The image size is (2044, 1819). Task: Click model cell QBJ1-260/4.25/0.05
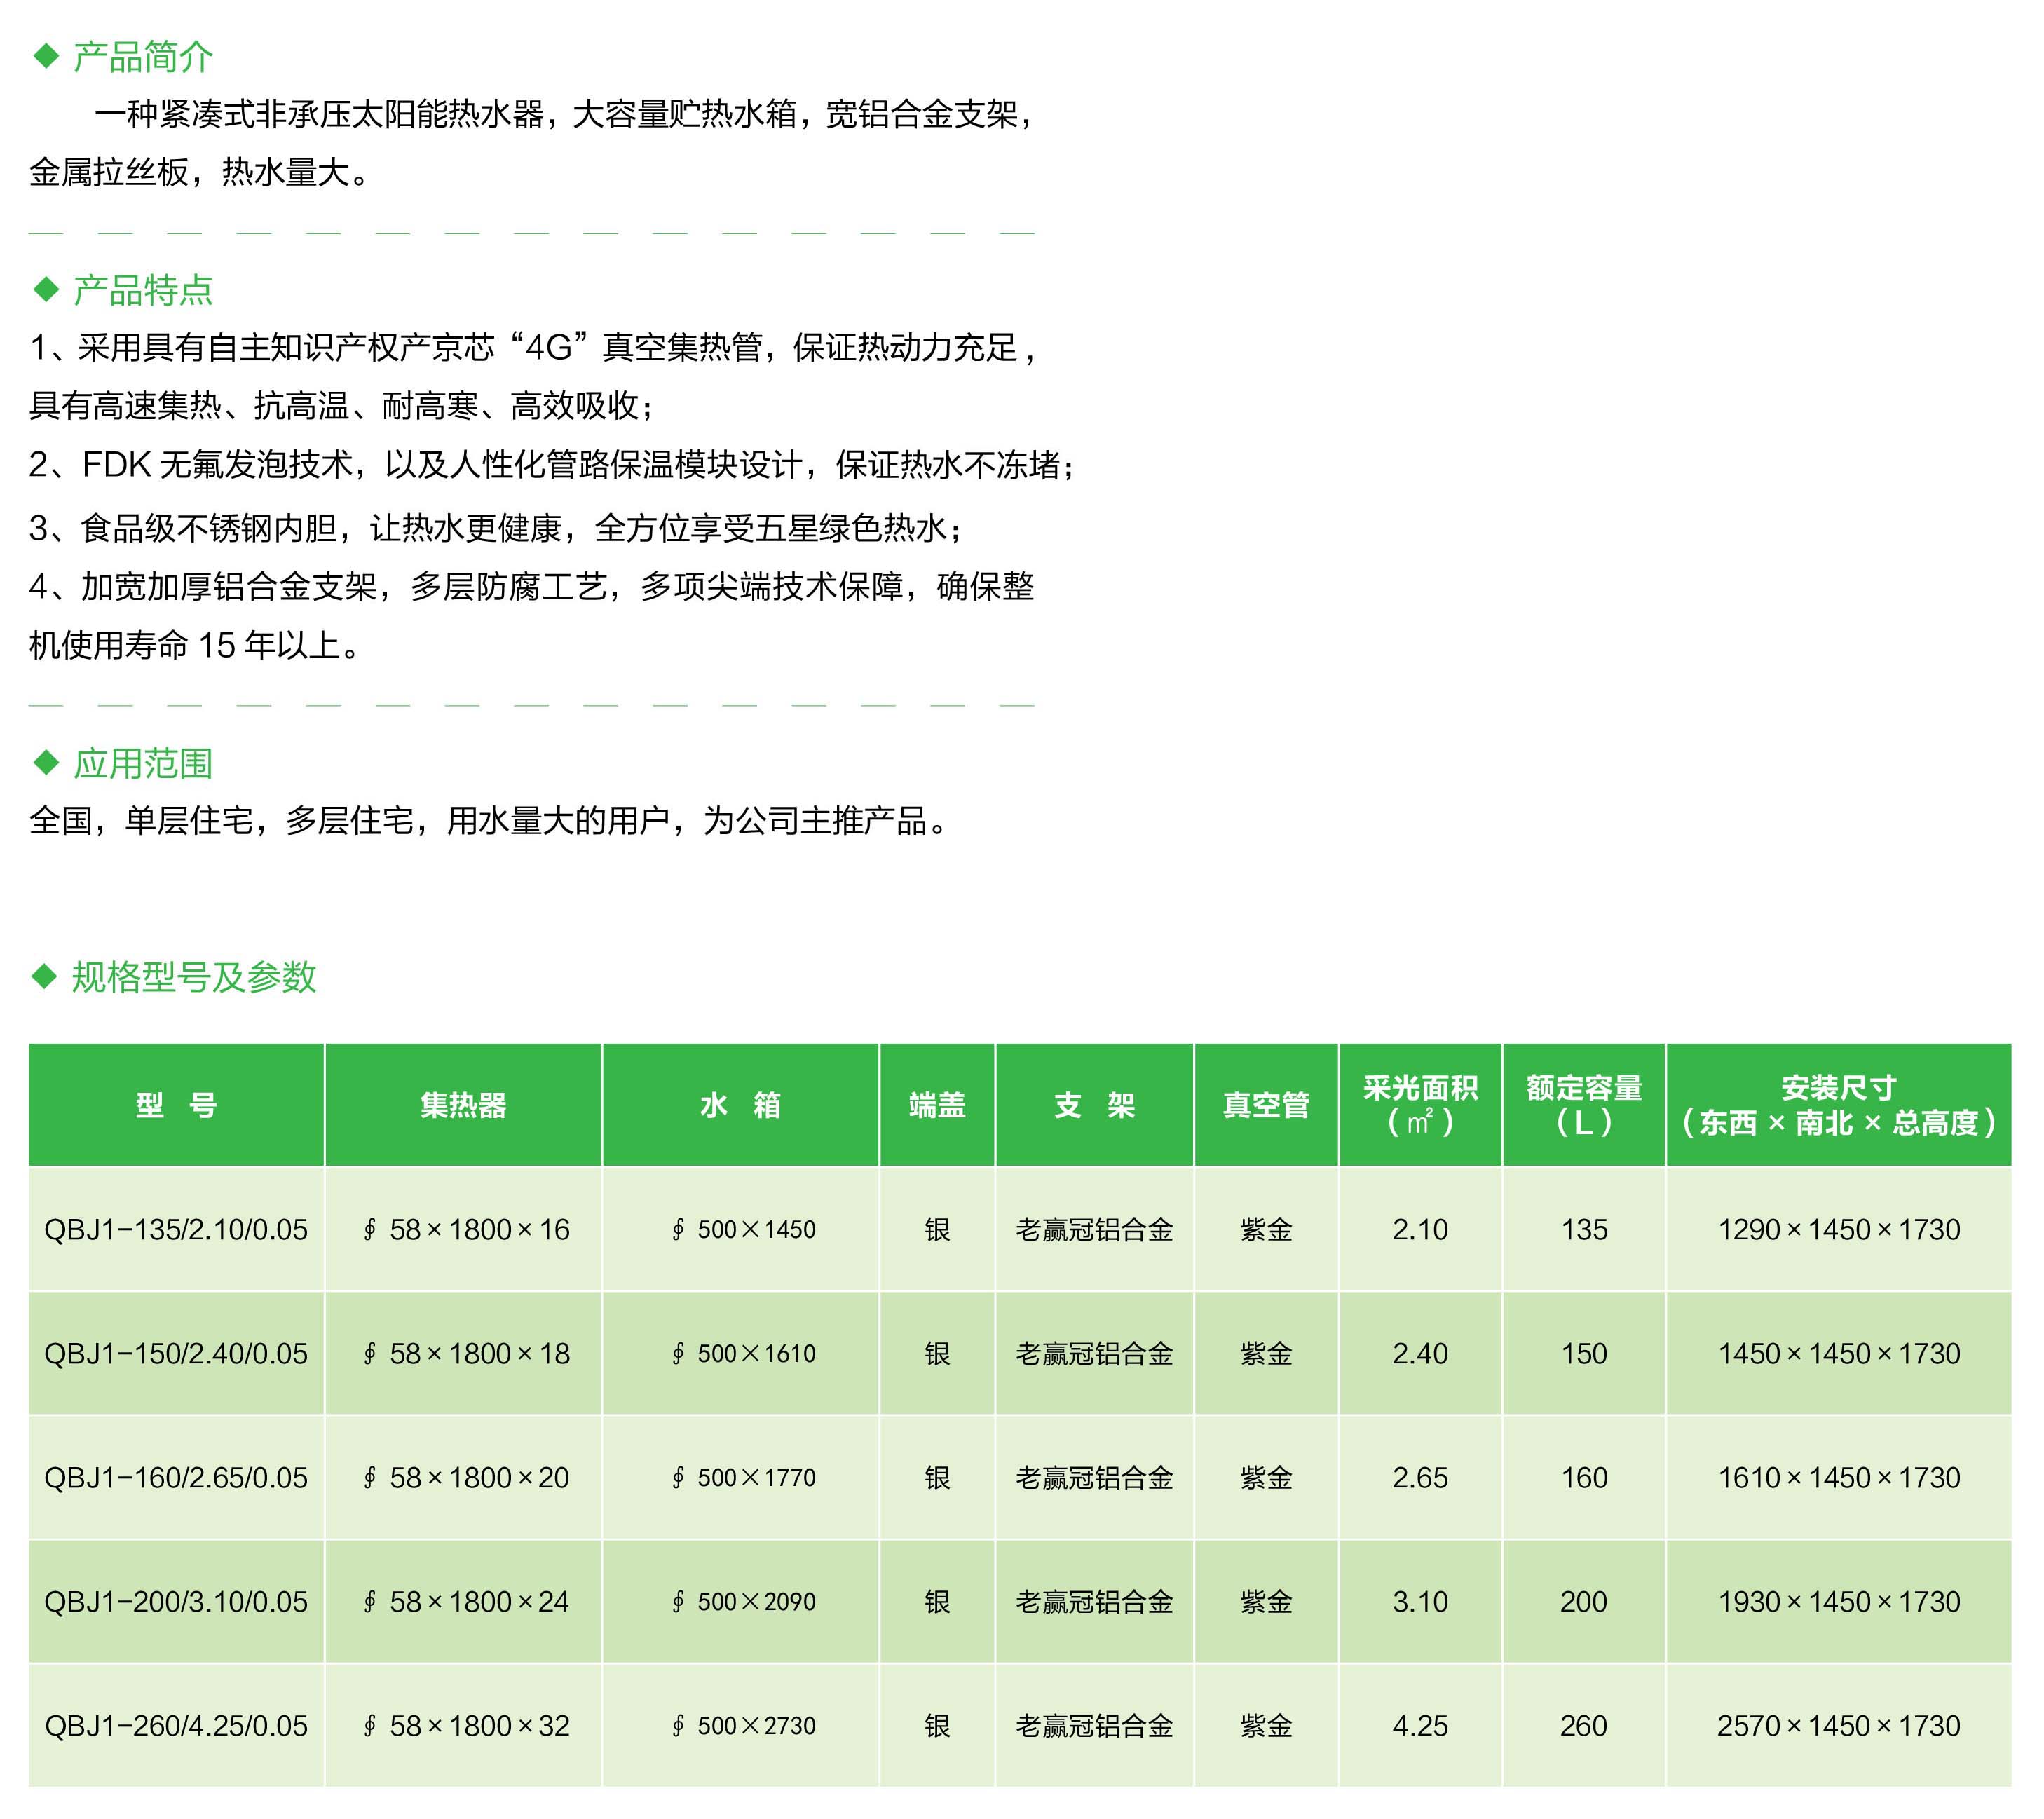[176, 1725]
